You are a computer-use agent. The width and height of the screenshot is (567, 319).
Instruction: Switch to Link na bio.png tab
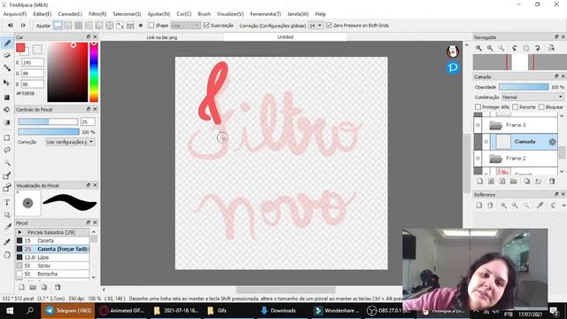pyautogui.click(x=162, y=37)
